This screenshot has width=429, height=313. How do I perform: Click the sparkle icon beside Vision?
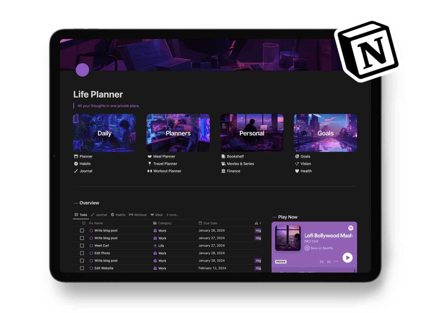[x=297, y=164]
